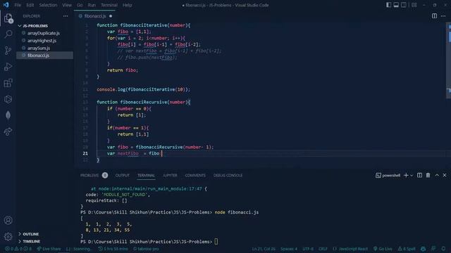Switch to the DEBUG CONSOLE tab
This screenshot has height=253, width=451.
[x=228, y=175]
